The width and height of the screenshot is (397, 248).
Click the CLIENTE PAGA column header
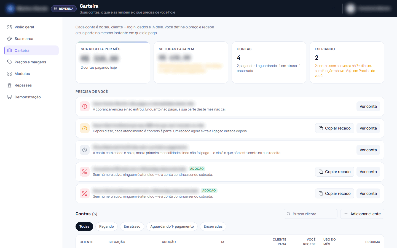(x=280, y=242)
